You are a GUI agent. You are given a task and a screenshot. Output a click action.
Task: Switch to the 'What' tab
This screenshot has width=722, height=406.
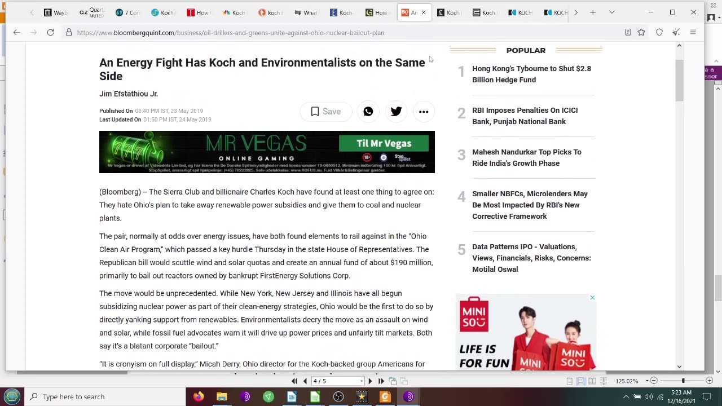point(306,12)
